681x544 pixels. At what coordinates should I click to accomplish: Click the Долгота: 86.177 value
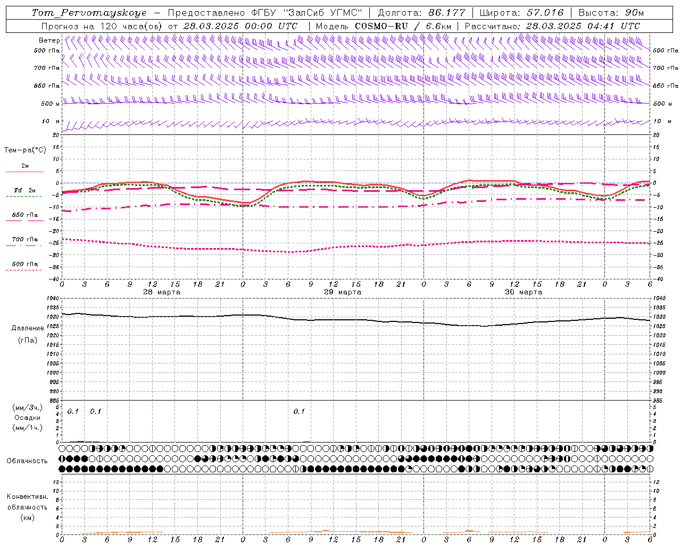point(421,13)
